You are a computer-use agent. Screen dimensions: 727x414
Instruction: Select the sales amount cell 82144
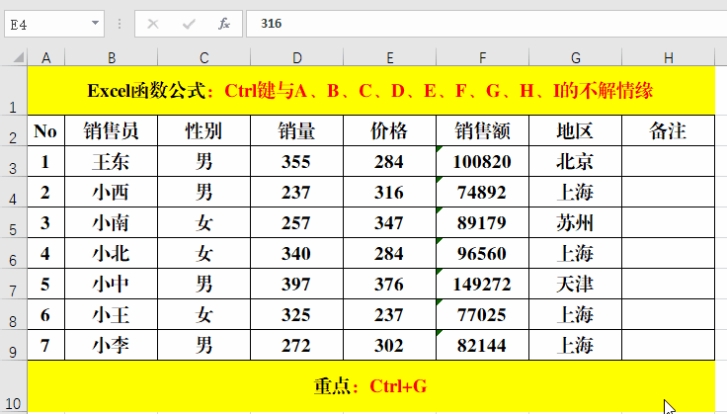(x=482, y=345)
